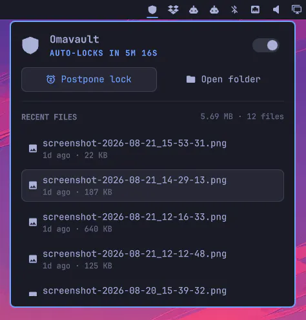Click the Omavault title text

(x=74, y=39)
